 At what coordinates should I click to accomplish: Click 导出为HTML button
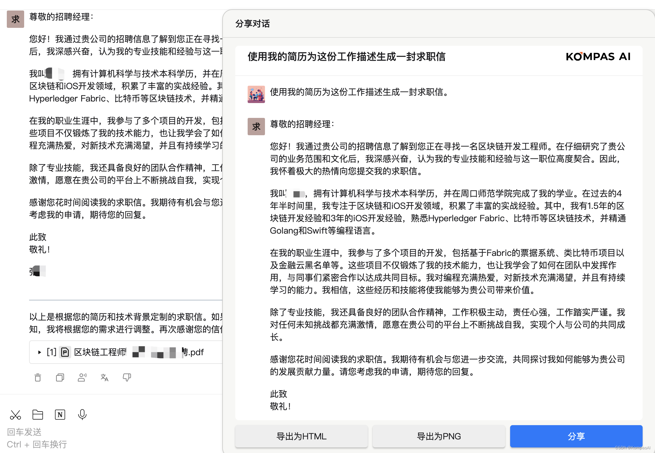point(301,436)
